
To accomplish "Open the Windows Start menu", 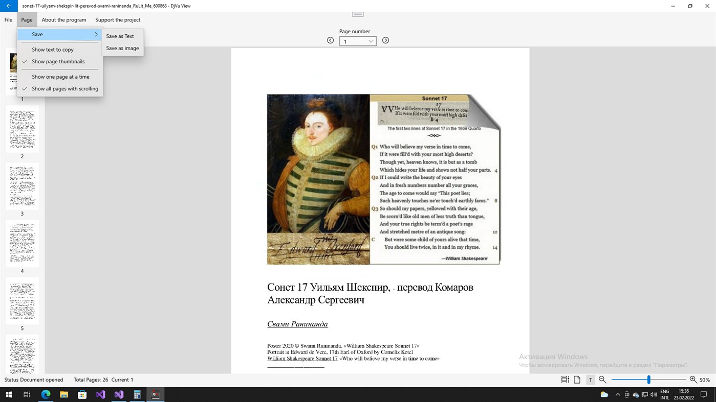I will [x=9, y=394].
